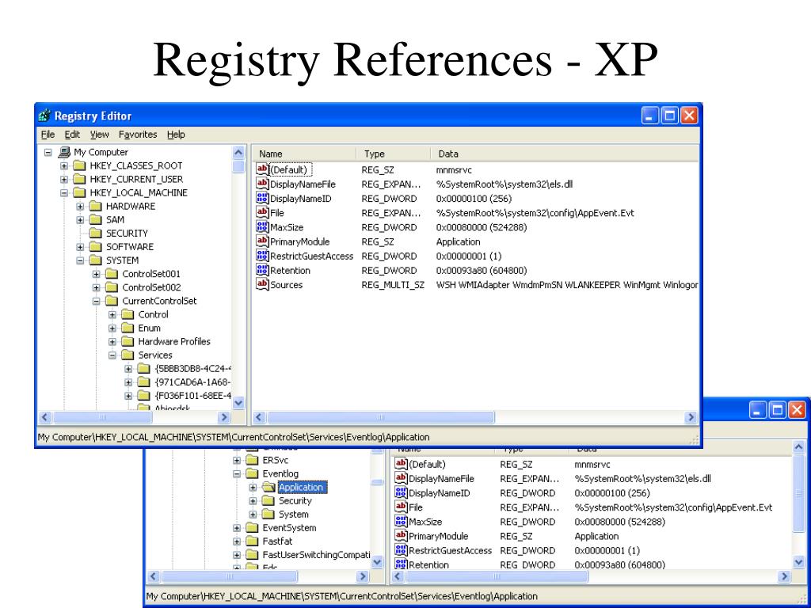Click the Type column header

[394, 154]
